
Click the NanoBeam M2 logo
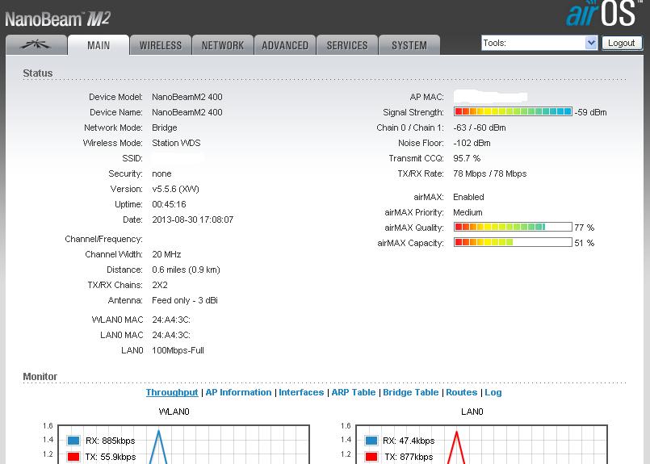tap(58, 18)
